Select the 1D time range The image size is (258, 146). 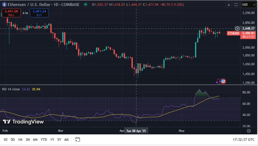pos(5,140)
